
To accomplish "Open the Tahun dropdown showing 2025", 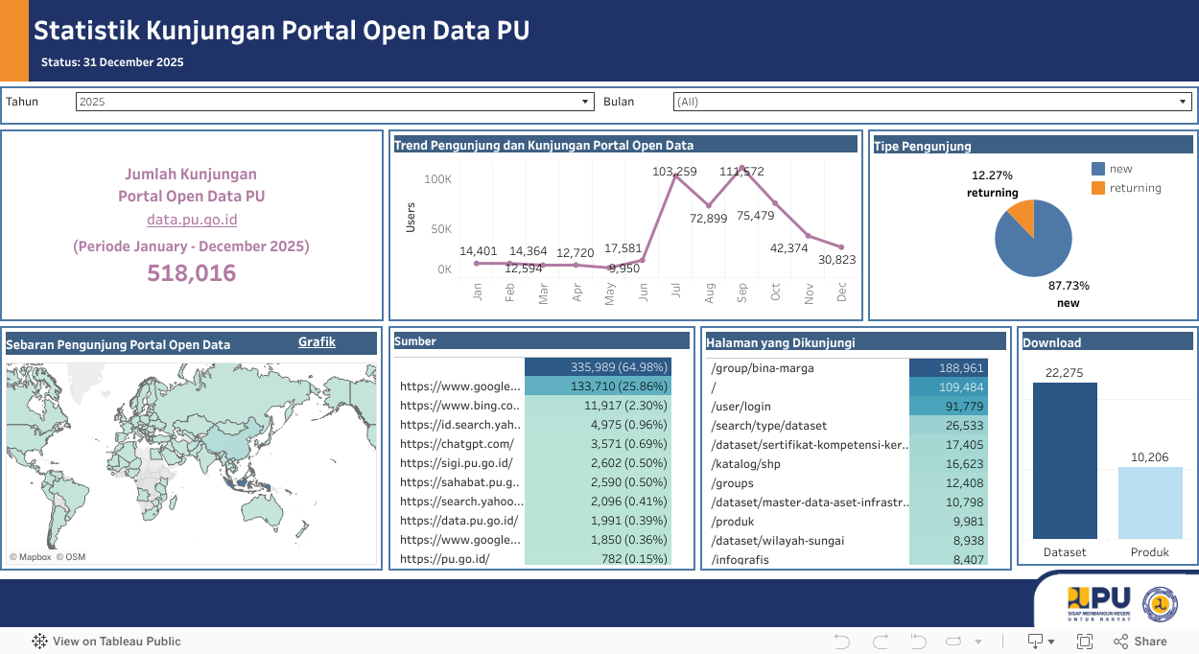I will [x=335, y=102].
